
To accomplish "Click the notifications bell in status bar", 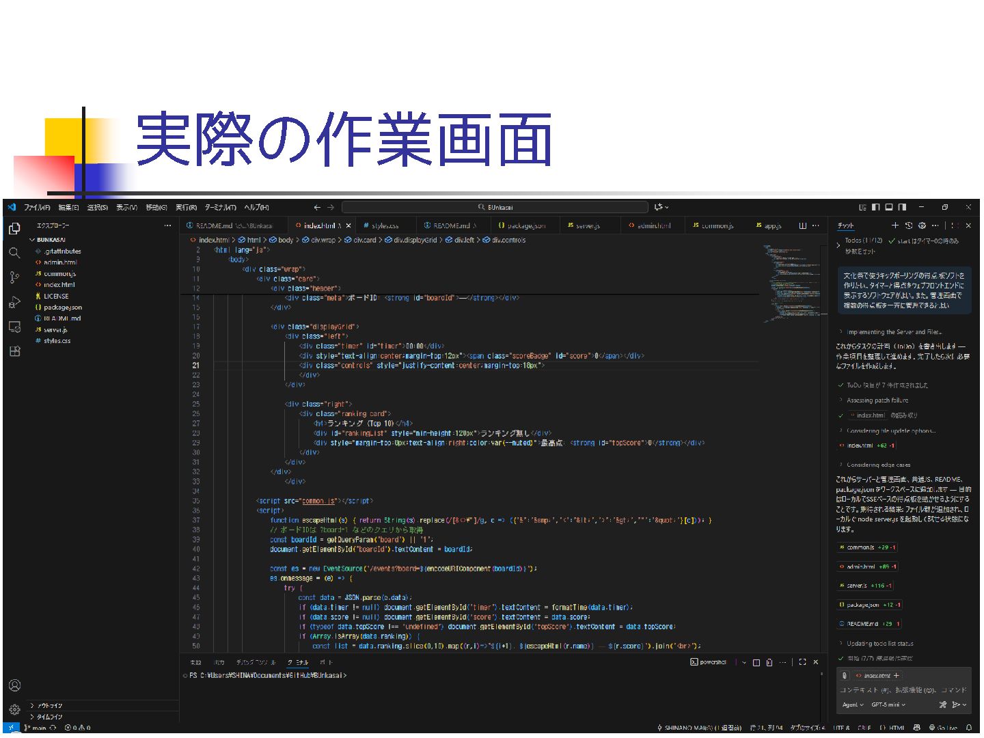I will coord(969,728).
